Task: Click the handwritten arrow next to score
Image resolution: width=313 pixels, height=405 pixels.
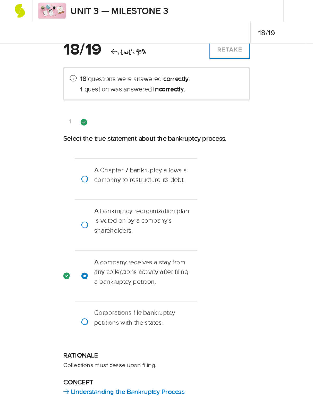Action: (x=114, y=52)
